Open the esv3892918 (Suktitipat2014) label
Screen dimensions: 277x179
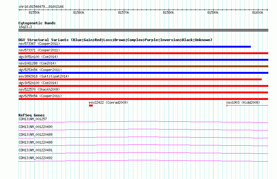point(44,76)
